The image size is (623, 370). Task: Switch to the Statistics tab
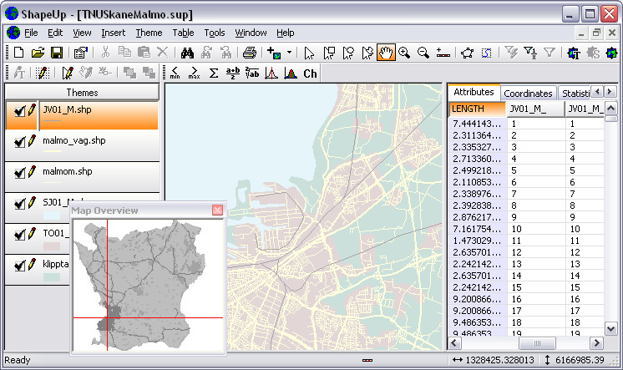(x=575, y=94)
